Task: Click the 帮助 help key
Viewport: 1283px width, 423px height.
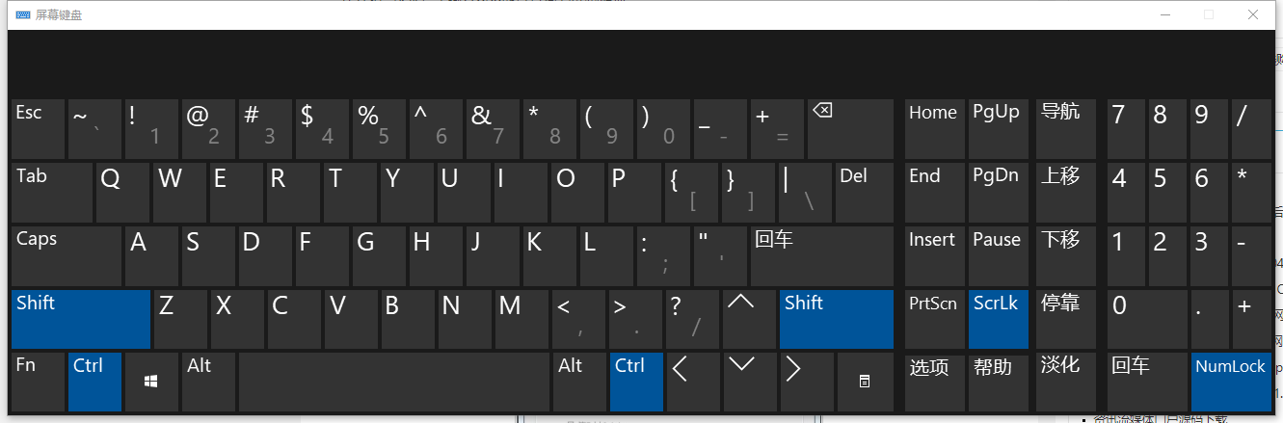Action: click(x=997, y=382)
